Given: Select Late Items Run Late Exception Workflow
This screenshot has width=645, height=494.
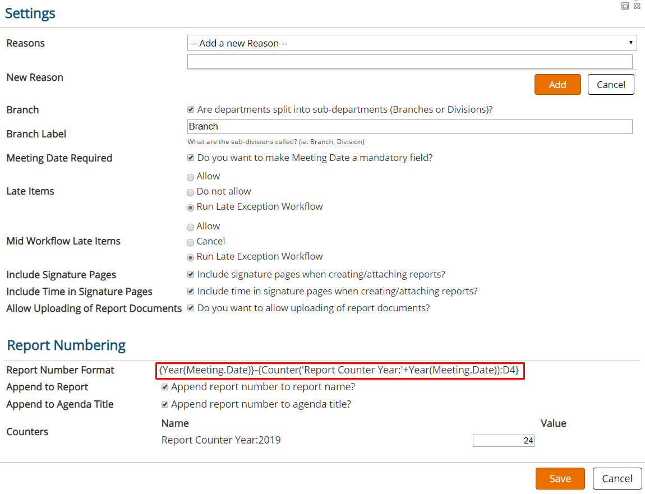Looking at the screenshot, I should coord(190,207).
